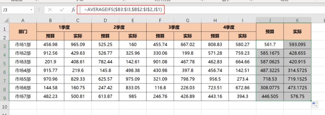Click cell with value 956.5
Viewport: 325px width, 115px height.
coord(215,79)
